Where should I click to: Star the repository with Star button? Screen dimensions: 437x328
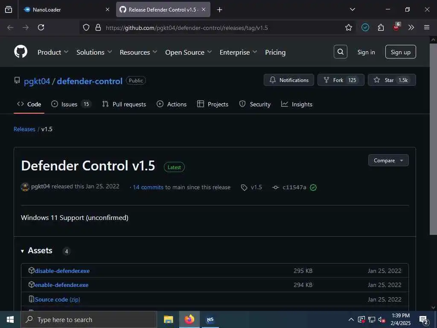point(392,80)
